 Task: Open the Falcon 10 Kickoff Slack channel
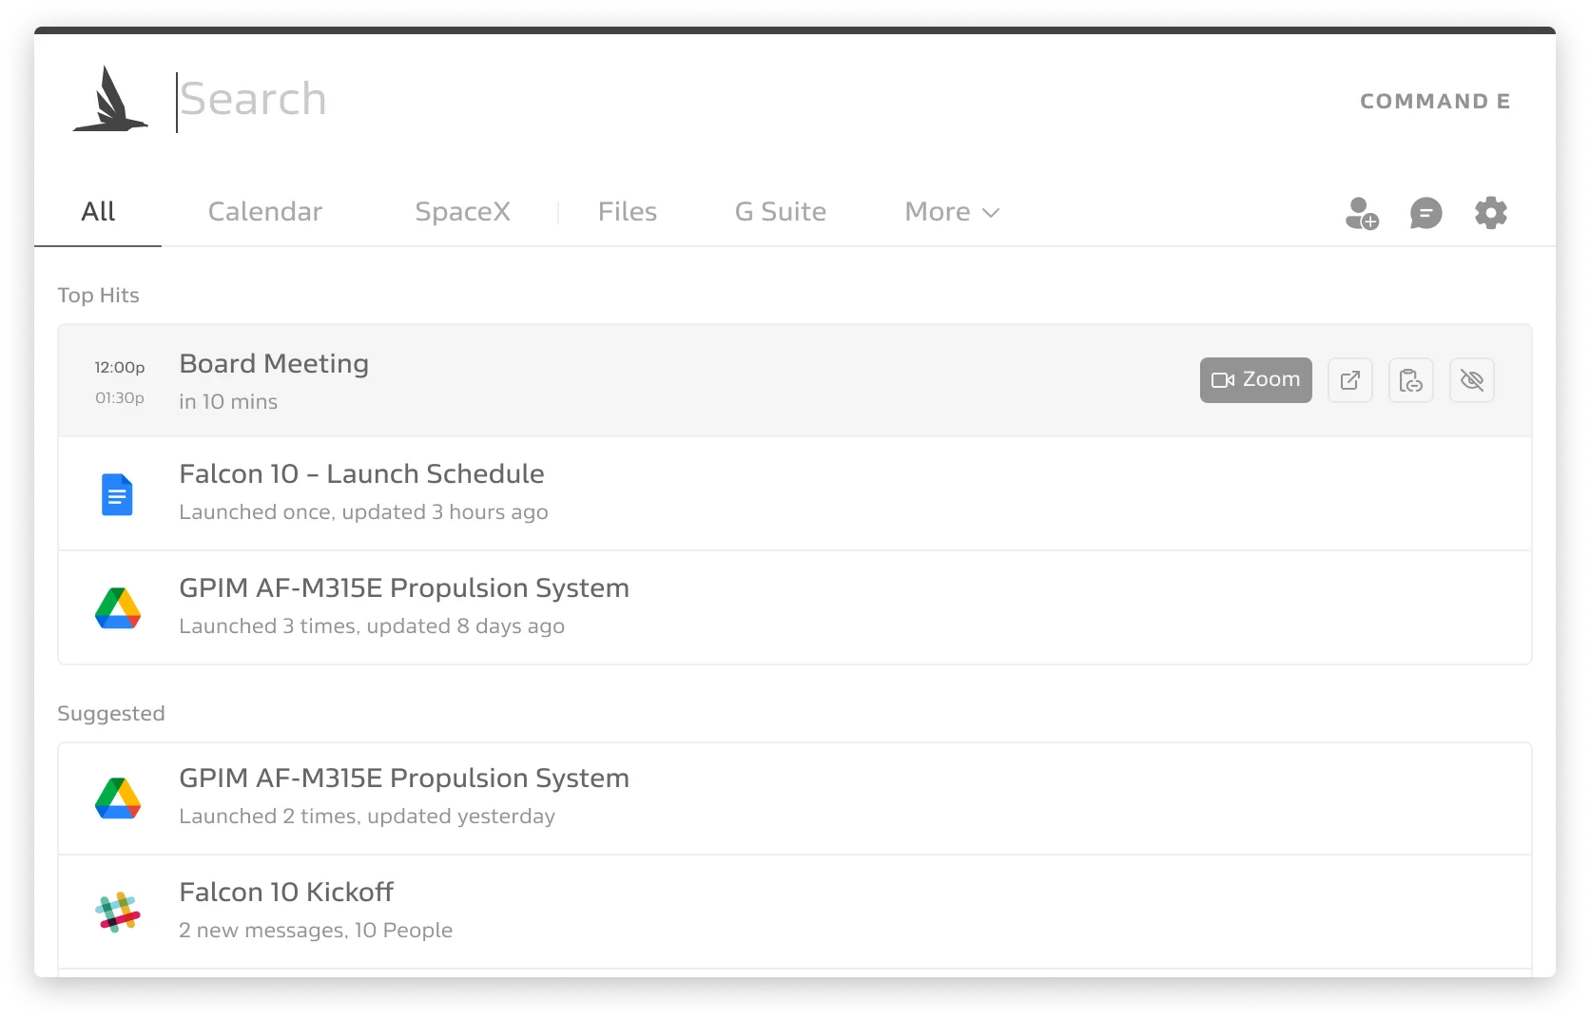287,893
